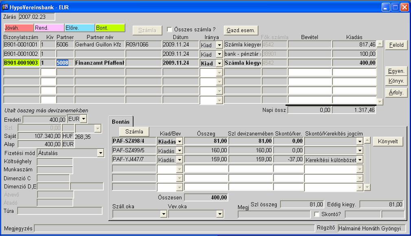Viewport: 411px width, 236px height.
Task: Click the Számla button in the Bontás panel
Action: pos(134,131)
